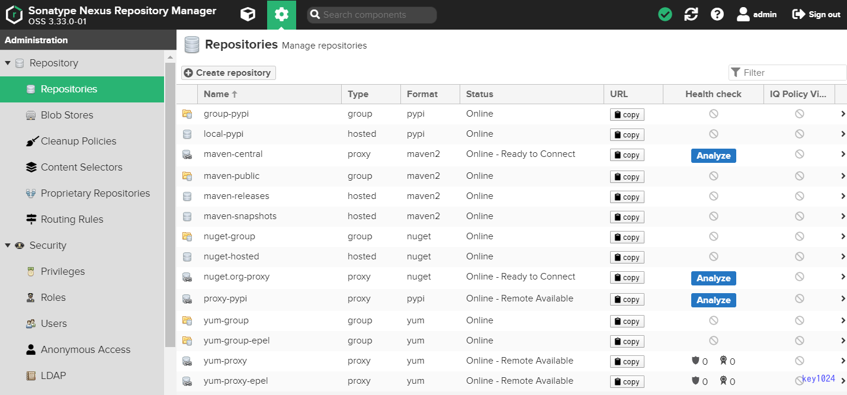Click the health check shield icon for yum-proxy

point(695,361)
